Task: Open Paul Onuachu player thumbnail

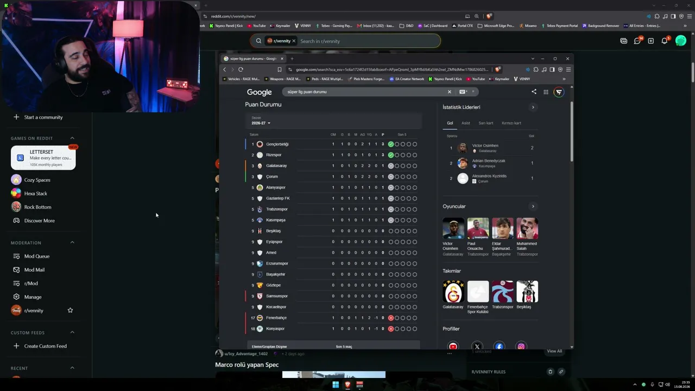Action: [478, 229]
